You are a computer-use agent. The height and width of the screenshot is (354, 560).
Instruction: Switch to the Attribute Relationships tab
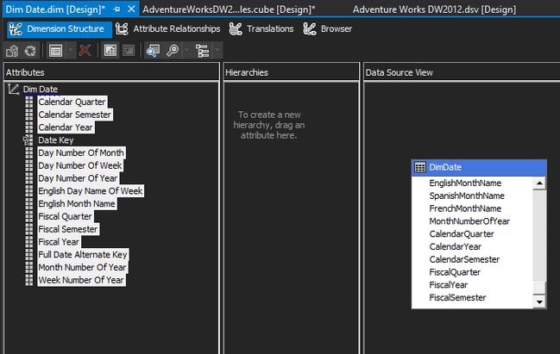[x=168, y=29]
